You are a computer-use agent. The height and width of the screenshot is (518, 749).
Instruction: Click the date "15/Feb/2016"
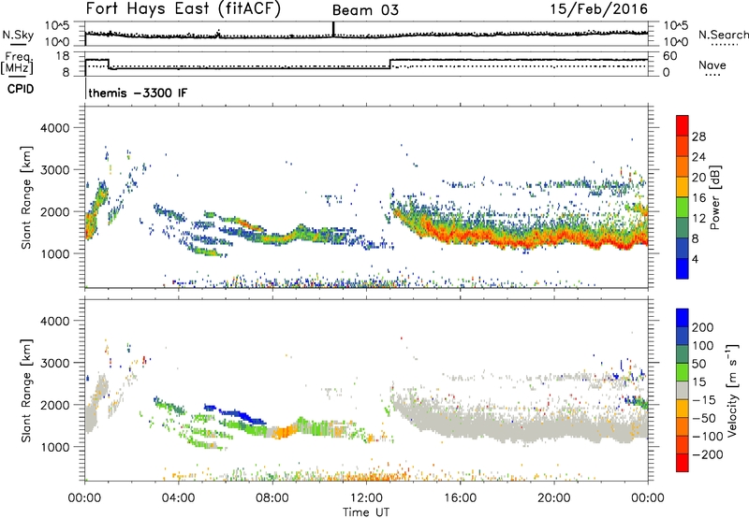[599, 9]
